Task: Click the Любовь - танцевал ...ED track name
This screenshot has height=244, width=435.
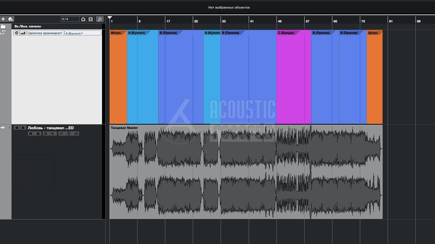Action: coord(51,128)
